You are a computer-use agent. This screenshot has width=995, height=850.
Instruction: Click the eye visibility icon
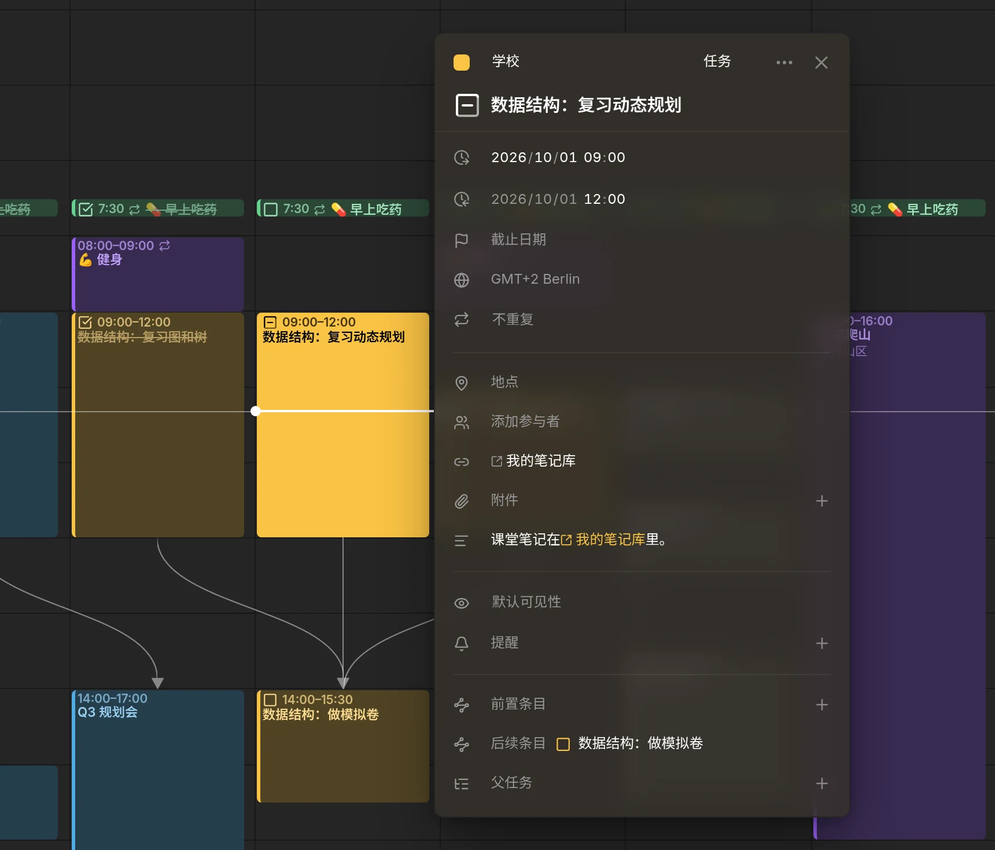462,603
